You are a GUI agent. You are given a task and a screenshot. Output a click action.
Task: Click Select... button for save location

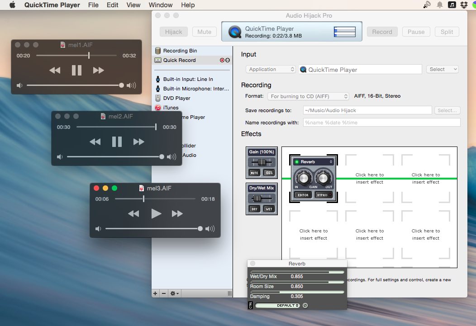pyautogui.click(x=447, y=110)
